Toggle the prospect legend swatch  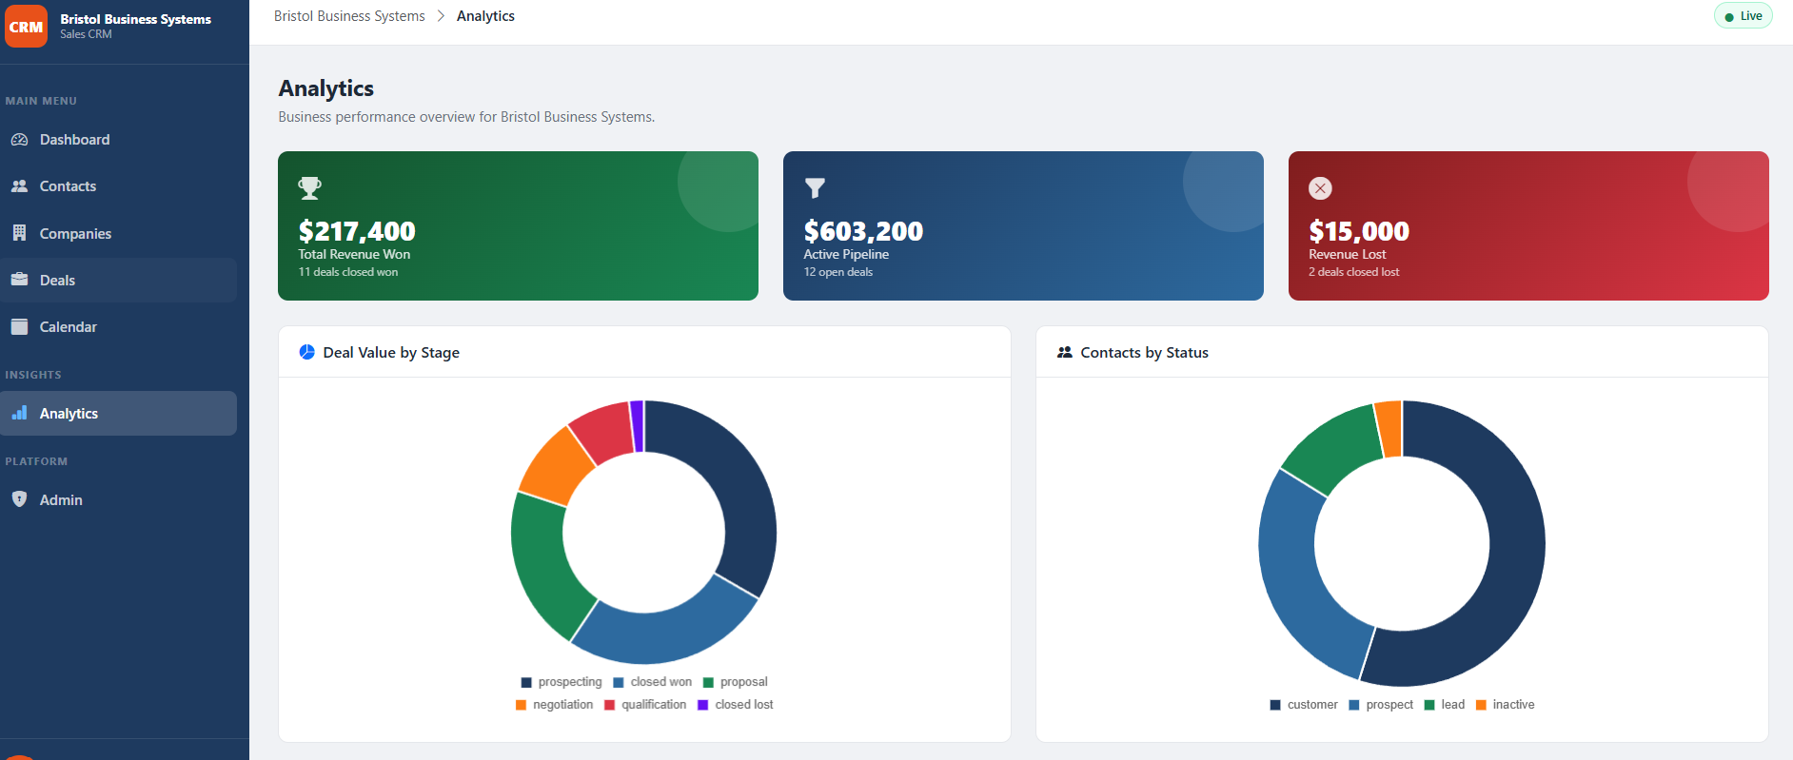1354,705
